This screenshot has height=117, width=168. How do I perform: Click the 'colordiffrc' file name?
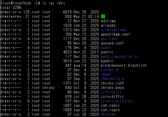[x=112, y=97]
